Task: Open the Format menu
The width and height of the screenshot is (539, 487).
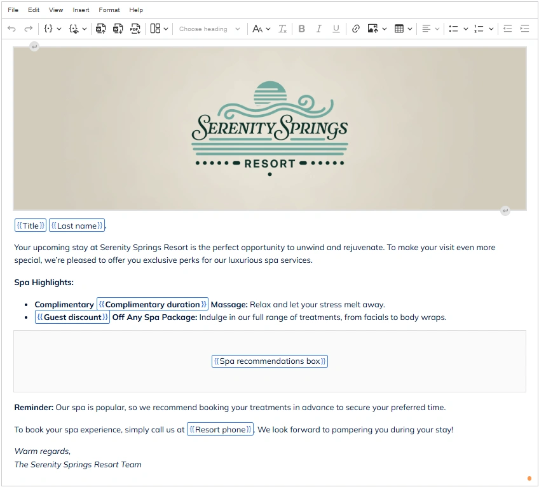Action: click(109, 10)
